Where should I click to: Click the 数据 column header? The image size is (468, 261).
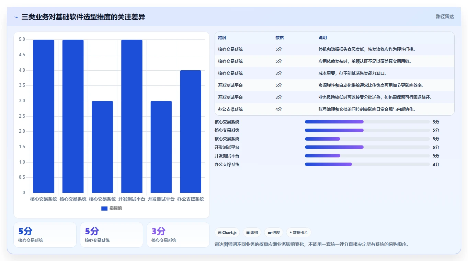[279, 38]
